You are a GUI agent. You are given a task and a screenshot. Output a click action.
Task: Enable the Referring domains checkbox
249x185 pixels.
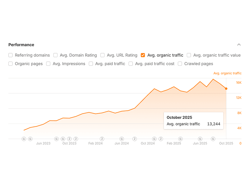(x=11, y=55)
